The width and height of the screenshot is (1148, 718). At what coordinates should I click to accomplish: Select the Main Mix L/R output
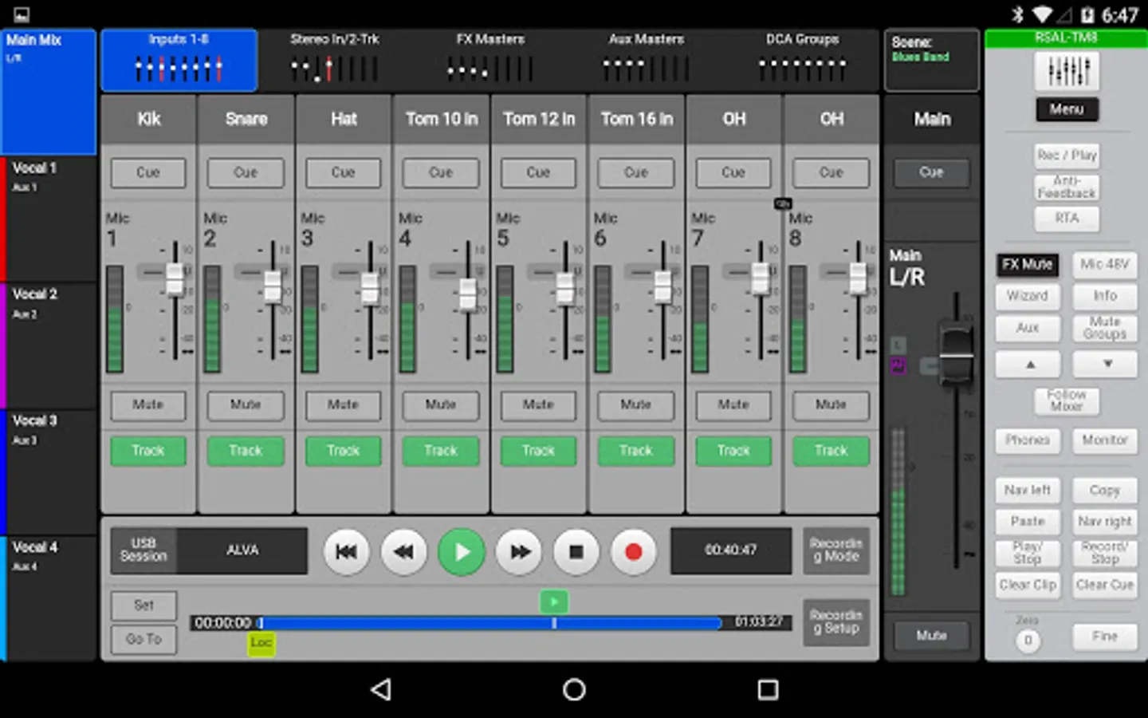(49, 91)
